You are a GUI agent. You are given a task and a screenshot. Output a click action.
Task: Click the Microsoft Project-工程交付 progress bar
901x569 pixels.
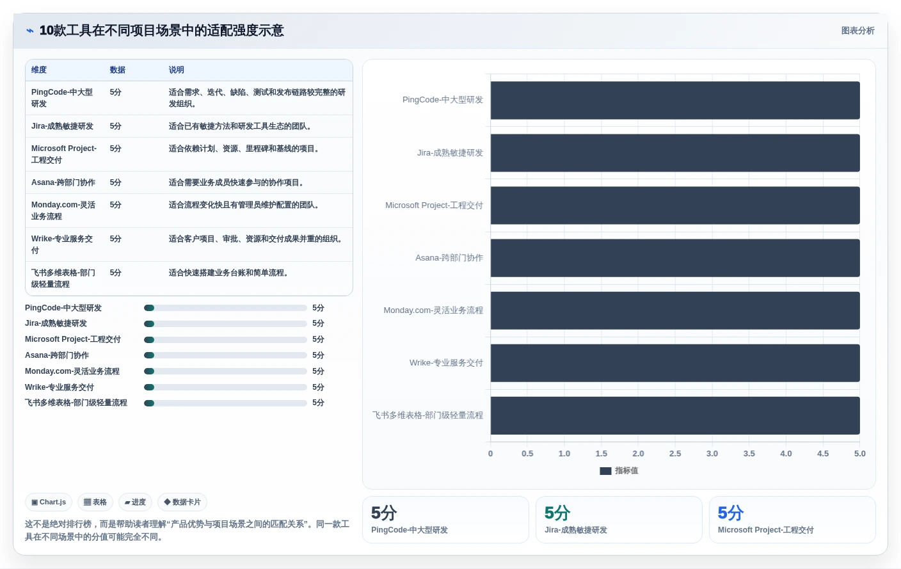[x=225, y=340]
